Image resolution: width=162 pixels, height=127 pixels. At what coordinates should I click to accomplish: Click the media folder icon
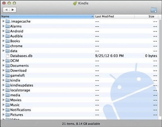[8, 95]
